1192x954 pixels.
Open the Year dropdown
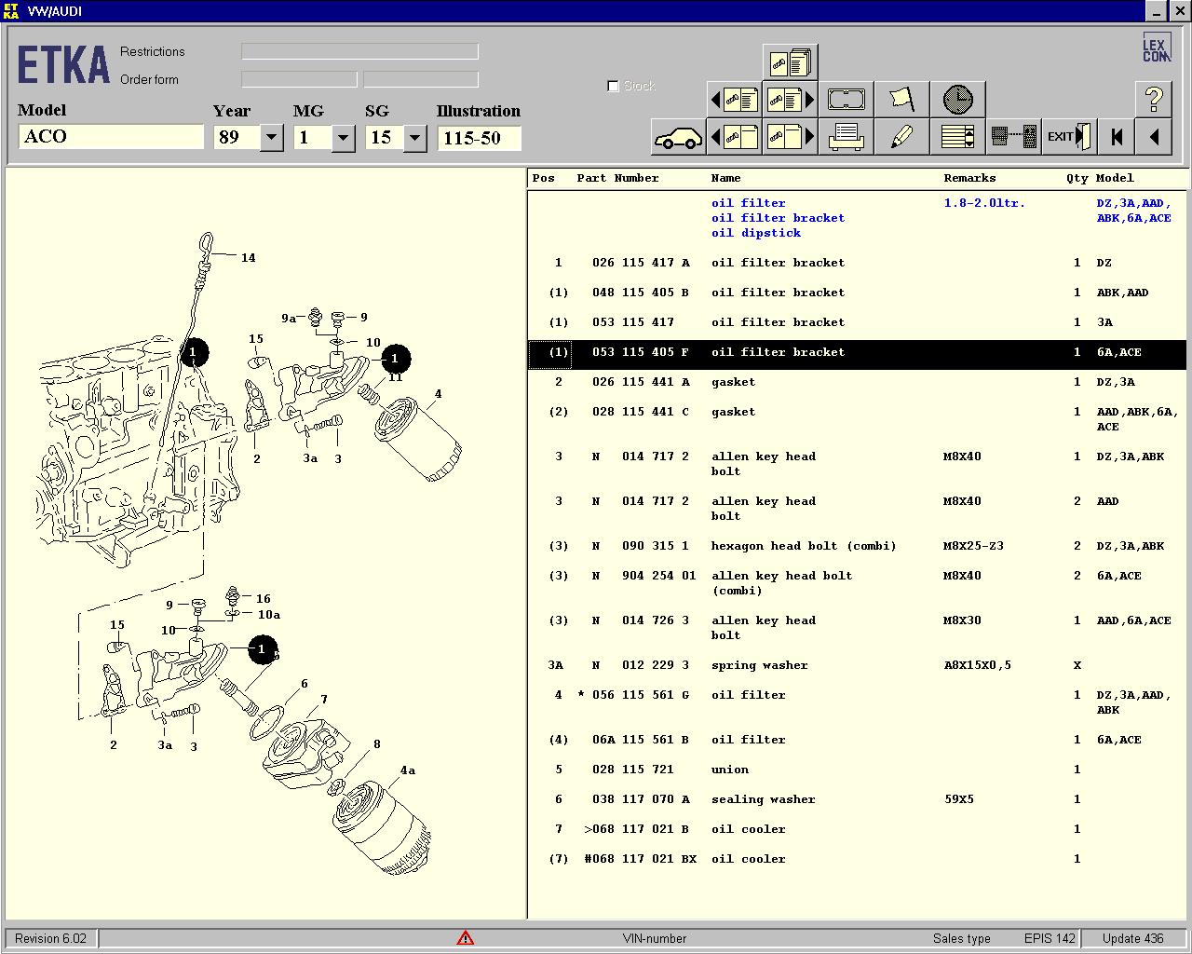click(x=271, y=138)
